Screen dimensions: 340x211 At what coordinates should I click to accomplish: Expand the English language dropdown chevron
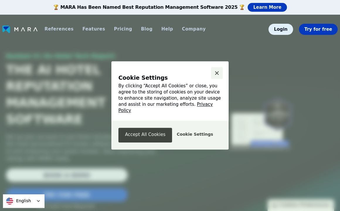[x=38, y=201]
